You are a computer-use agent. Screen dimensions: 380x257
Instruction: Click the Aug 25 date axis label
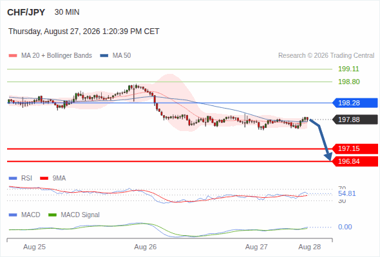click(x=34, y=247)
